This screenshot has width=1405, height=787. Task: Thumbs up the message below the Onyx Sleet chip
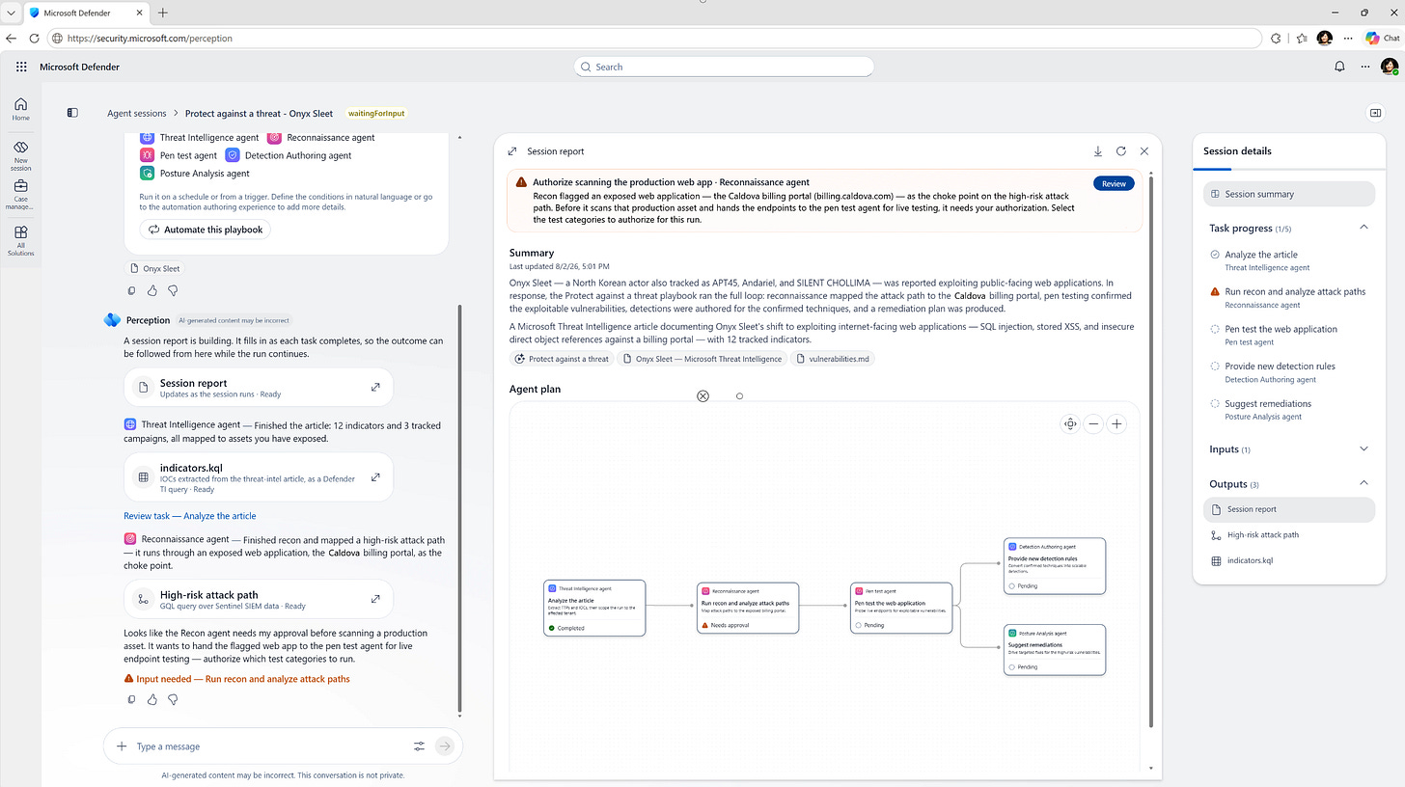pyautogui.click(x=152, y=290)
